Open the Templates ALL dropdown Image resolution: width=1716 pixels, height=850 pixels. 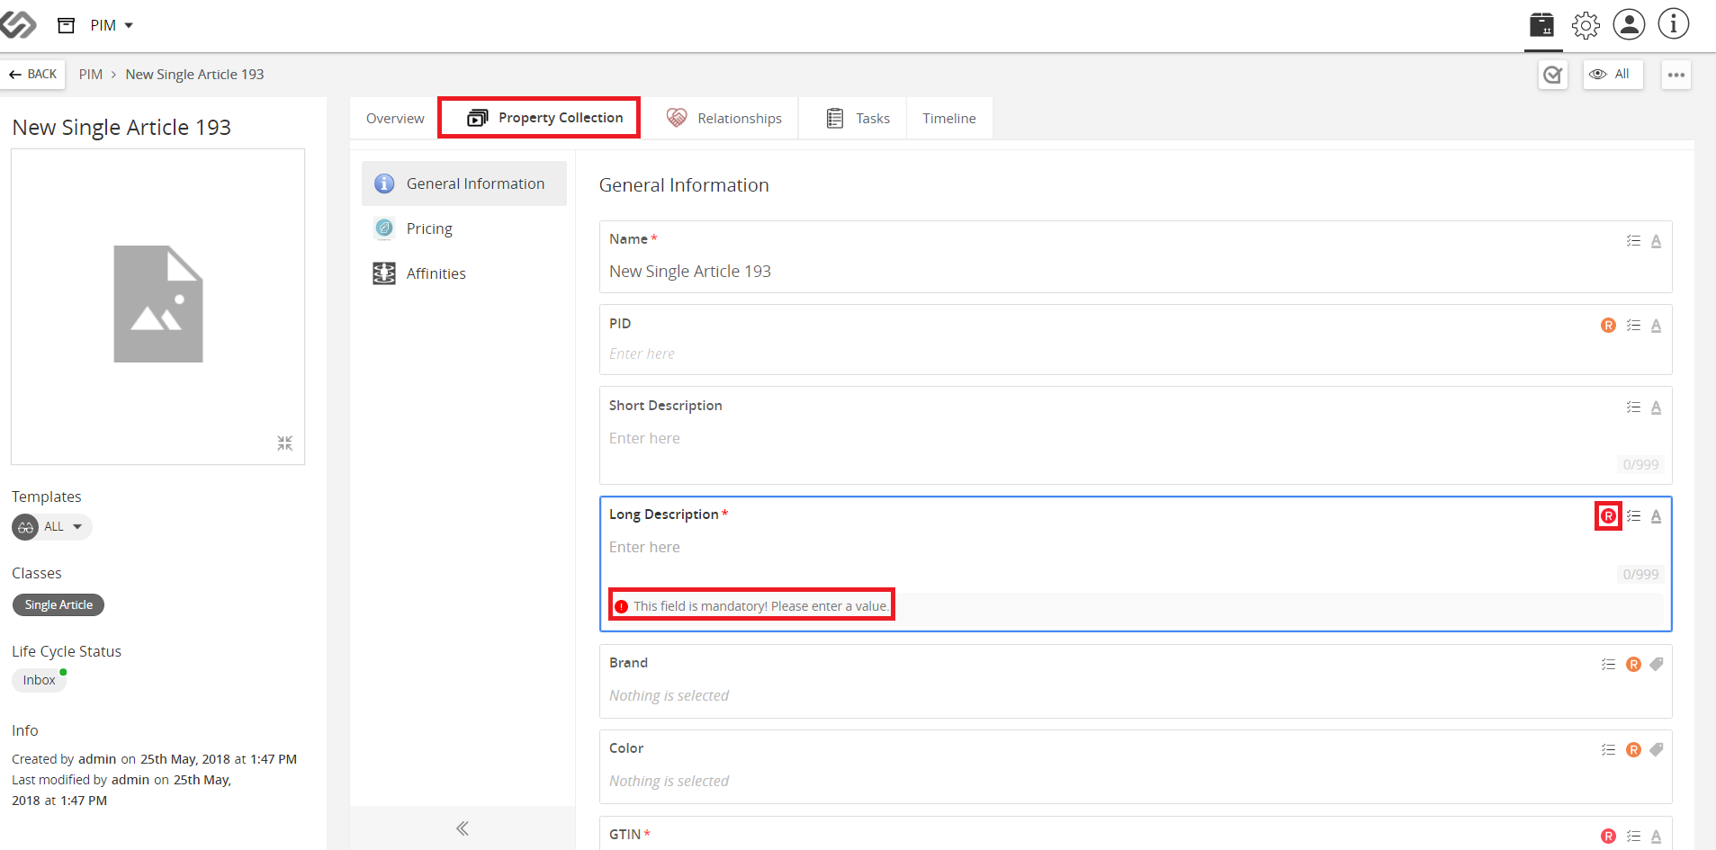(x=52, y=527)
